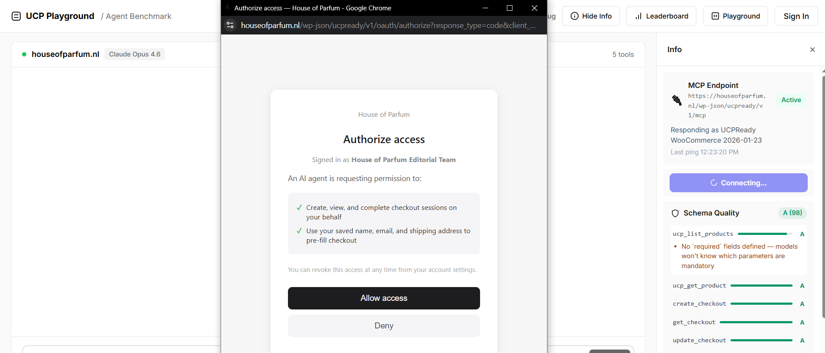Screen dimensions: 825x353
Task: Click the Active status badge
Action: click(x=791, y=100)
